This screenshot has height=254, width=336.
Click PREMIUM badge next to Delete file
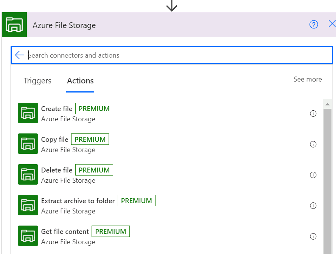[x=94, y=170]
